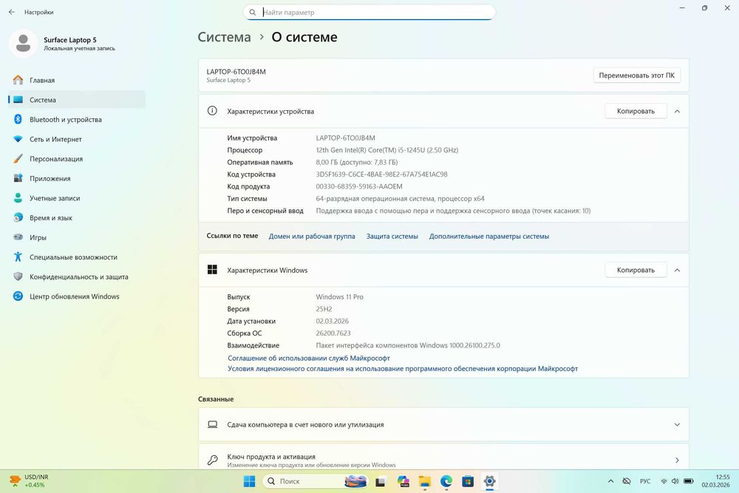Open the Windows Start menu
The height and width of the screenshot is (493, 739).
249,481
